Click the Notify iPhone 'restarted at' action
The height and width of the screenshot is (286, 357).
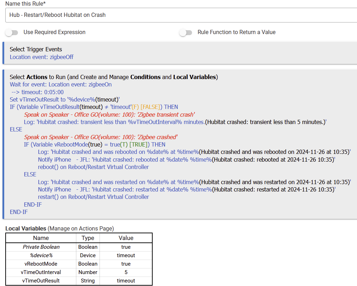point(186,189)
